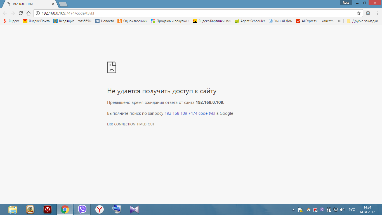382x215 pixels.
Task: Open the purple bow-tie app on the taskbar
Action: click(134, 209)
